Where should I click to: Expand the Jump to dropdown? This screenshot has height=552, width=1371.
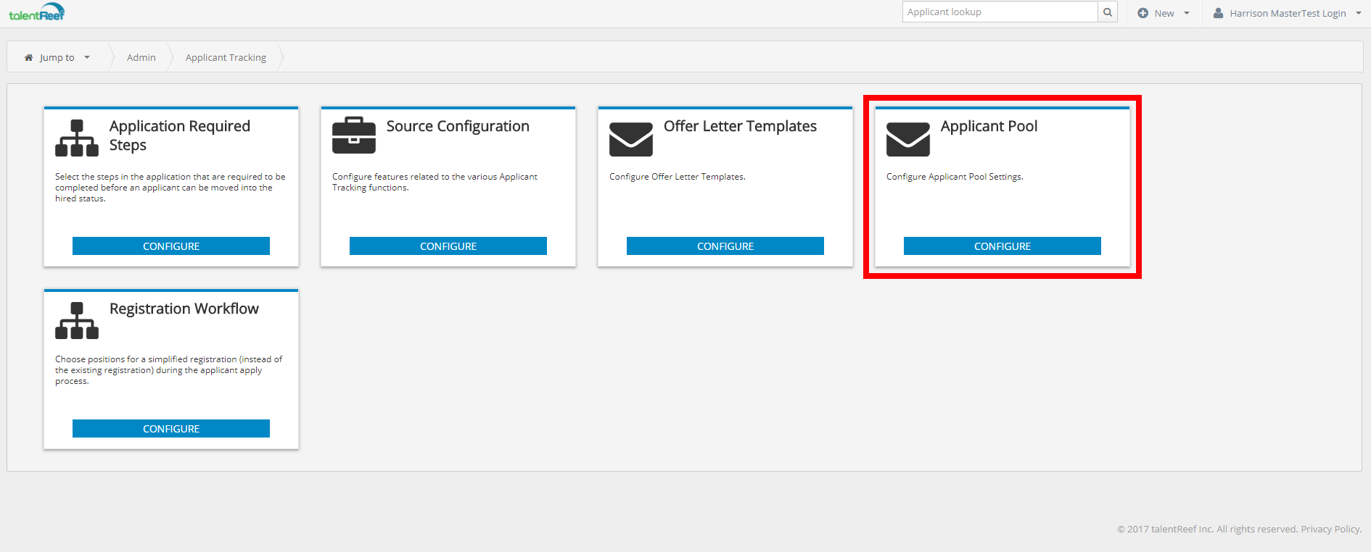pos(58,57)
